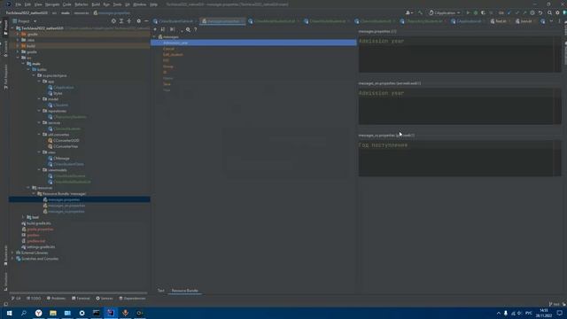The width and height of the screenshot is (567, 319).
Task: Open Project view mode dropdown
Action: [25, 21]
